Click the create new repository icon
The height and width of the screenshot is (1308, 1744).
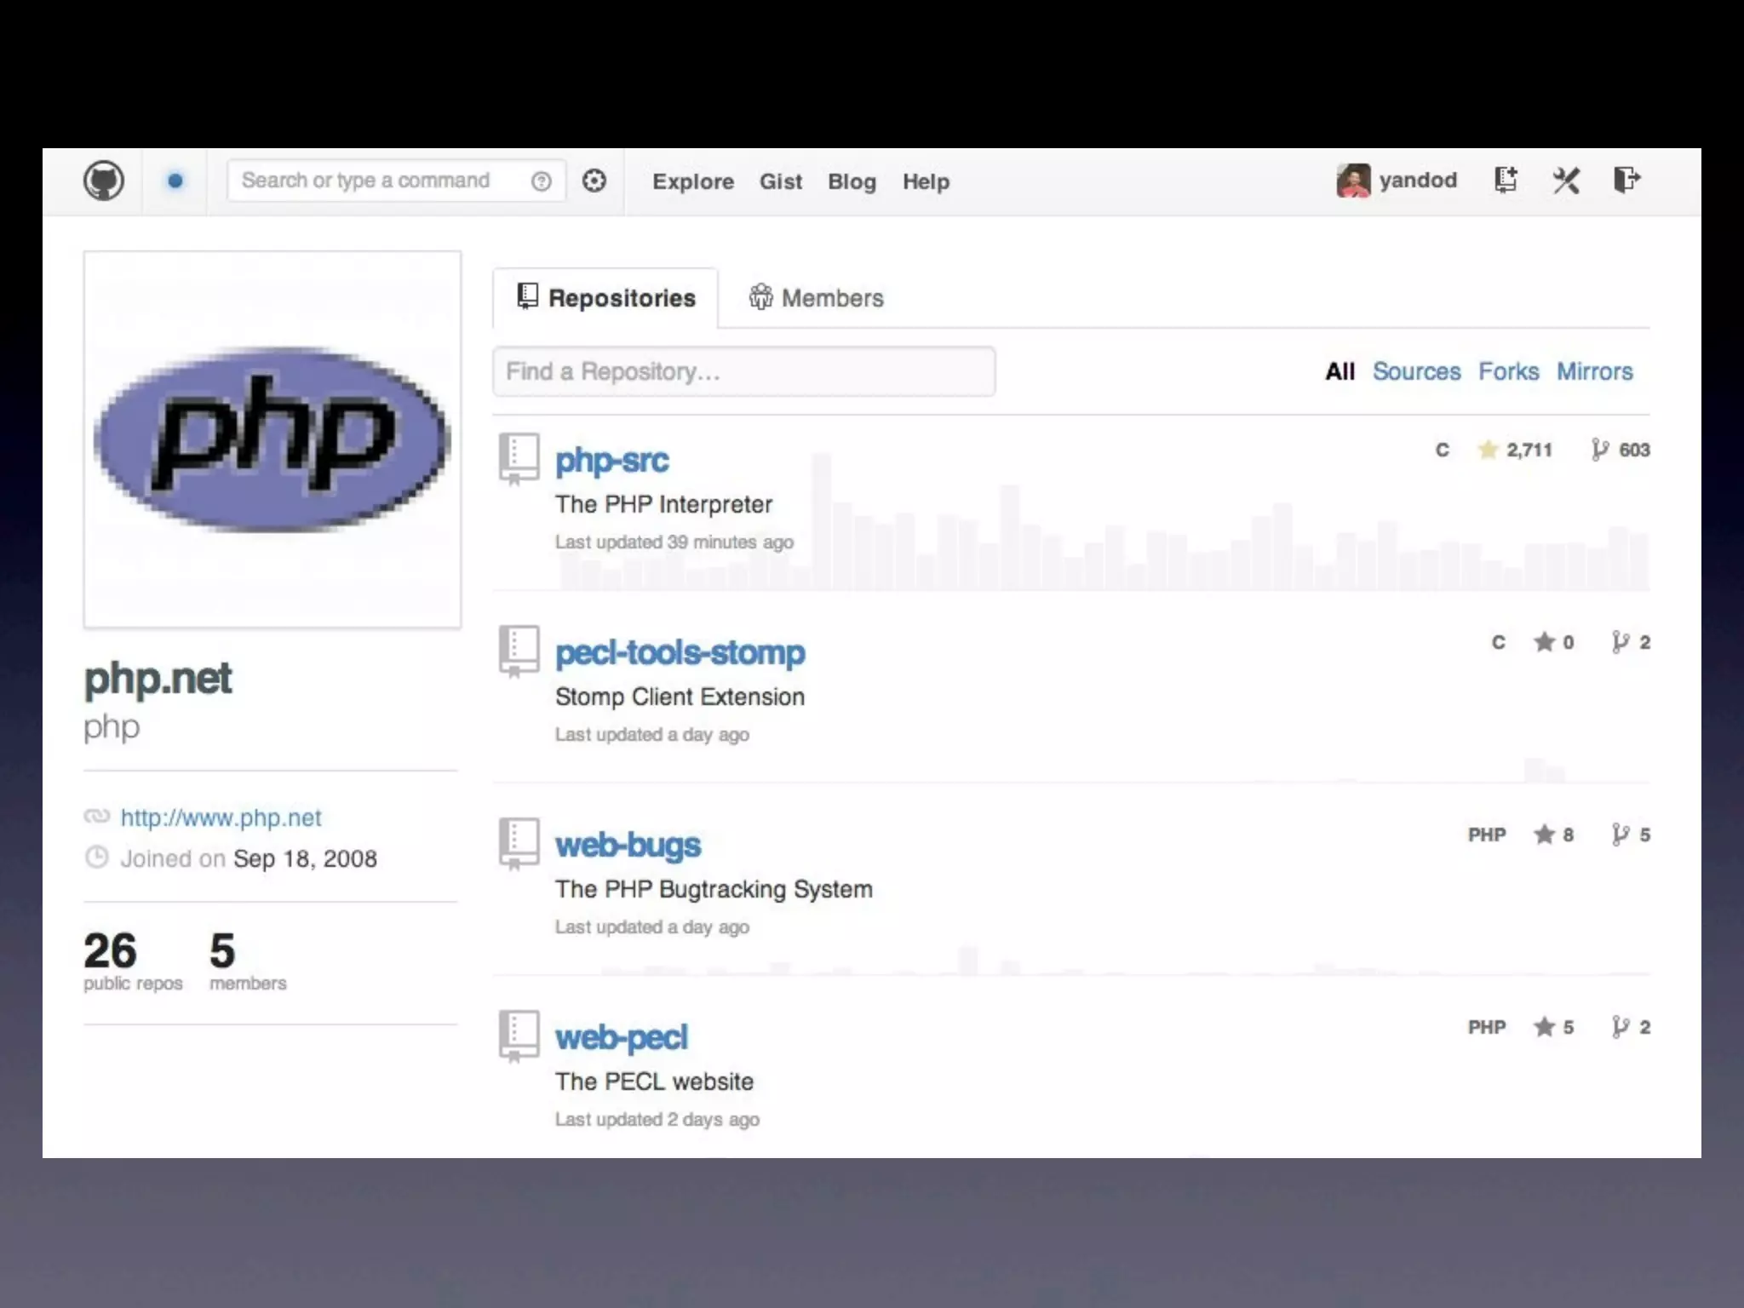(x=1506, y=180)
